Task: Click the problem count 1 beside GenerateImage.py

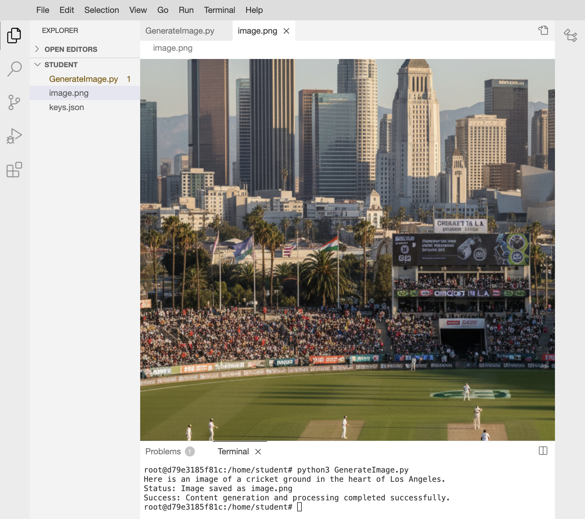Action: pyautogui.click(x=129, y=79)
